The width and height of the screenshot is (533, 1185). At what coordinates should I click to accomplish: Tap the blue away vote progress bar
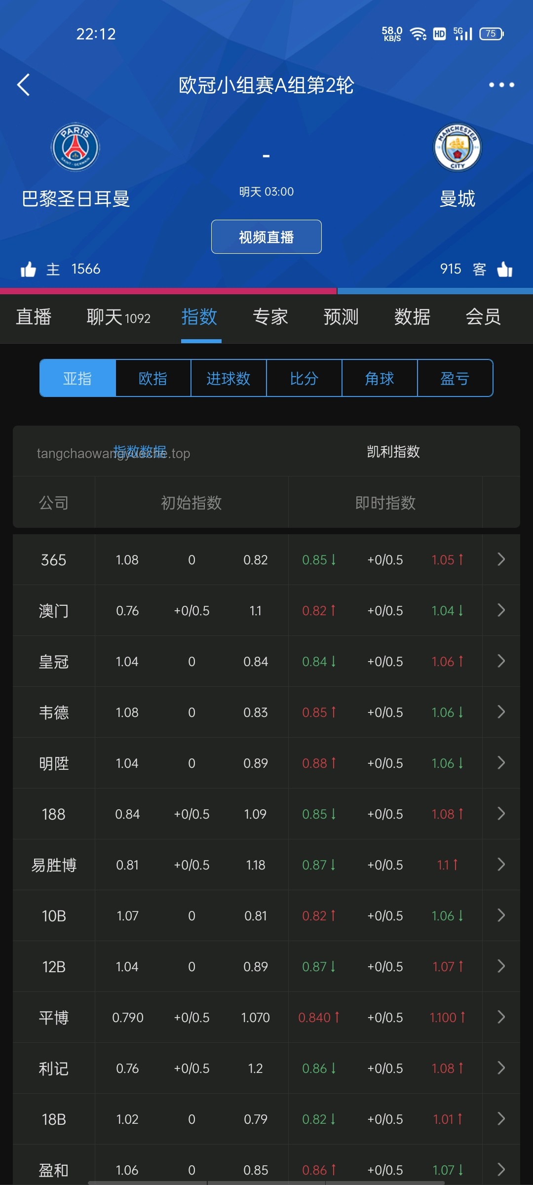(x=435, y=291)
